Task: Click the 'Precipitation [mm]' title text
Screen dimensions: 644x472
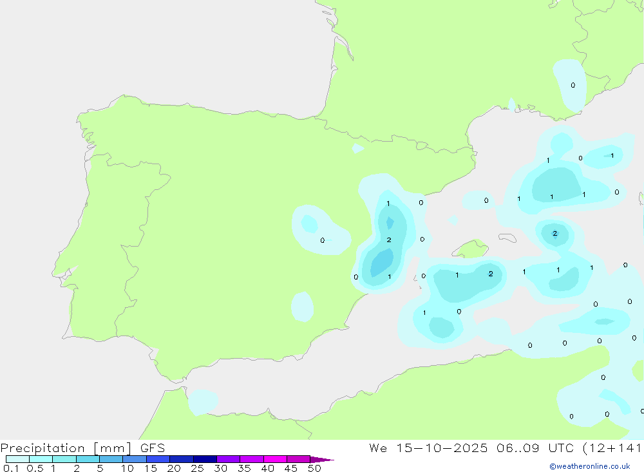Action: coord(66,448)
